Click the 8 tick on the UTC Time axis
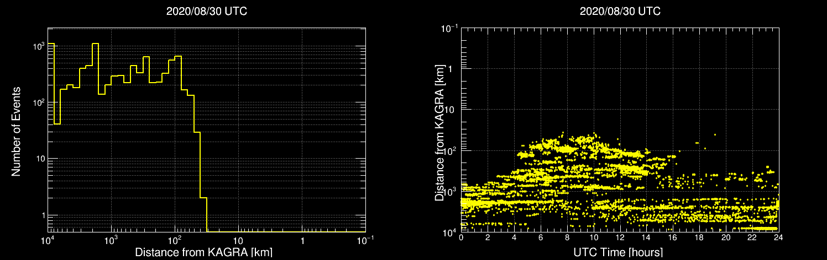The image size is (827, 260). click(567, 237)
